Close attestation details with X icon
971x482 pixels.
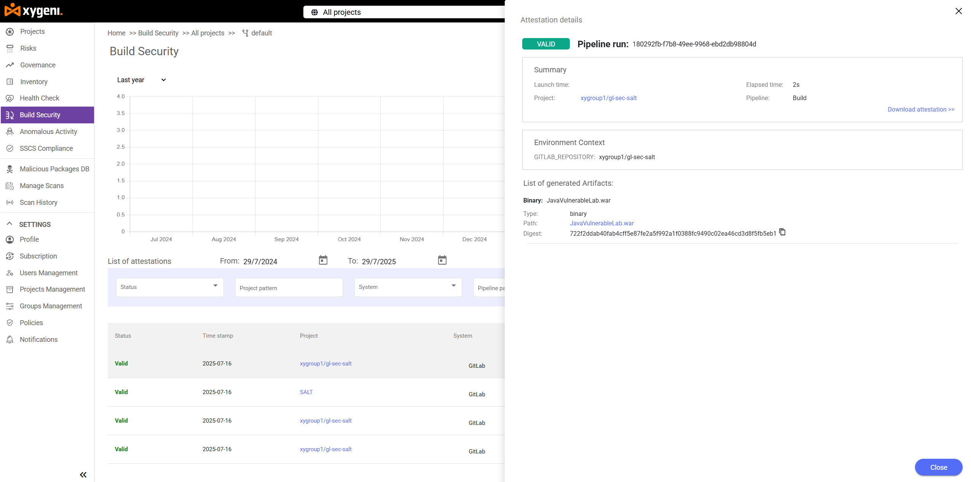coord(958,11)
